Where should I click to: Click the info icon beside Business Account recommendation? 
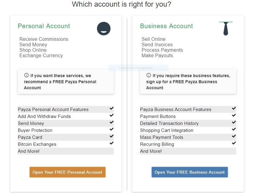[x=149, y=75]
